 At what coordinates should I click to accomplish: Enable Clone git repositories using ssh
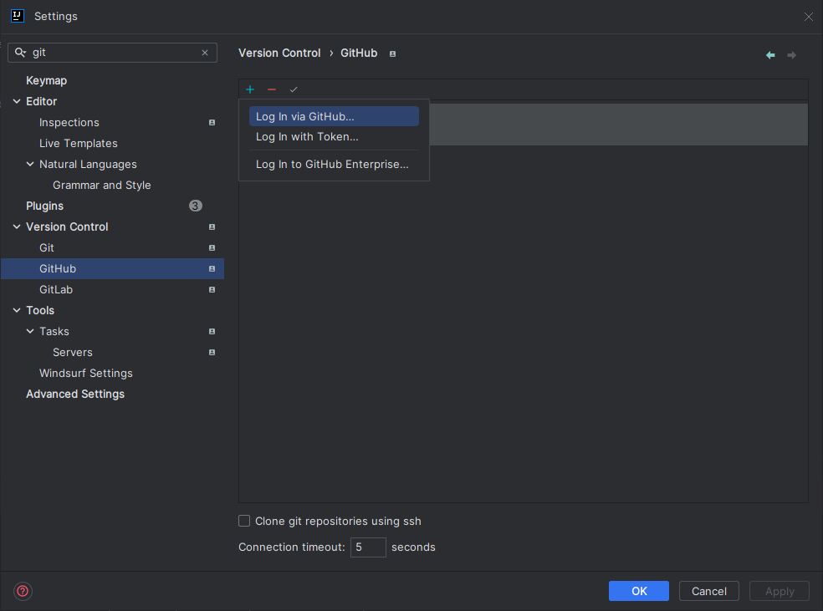244,521
